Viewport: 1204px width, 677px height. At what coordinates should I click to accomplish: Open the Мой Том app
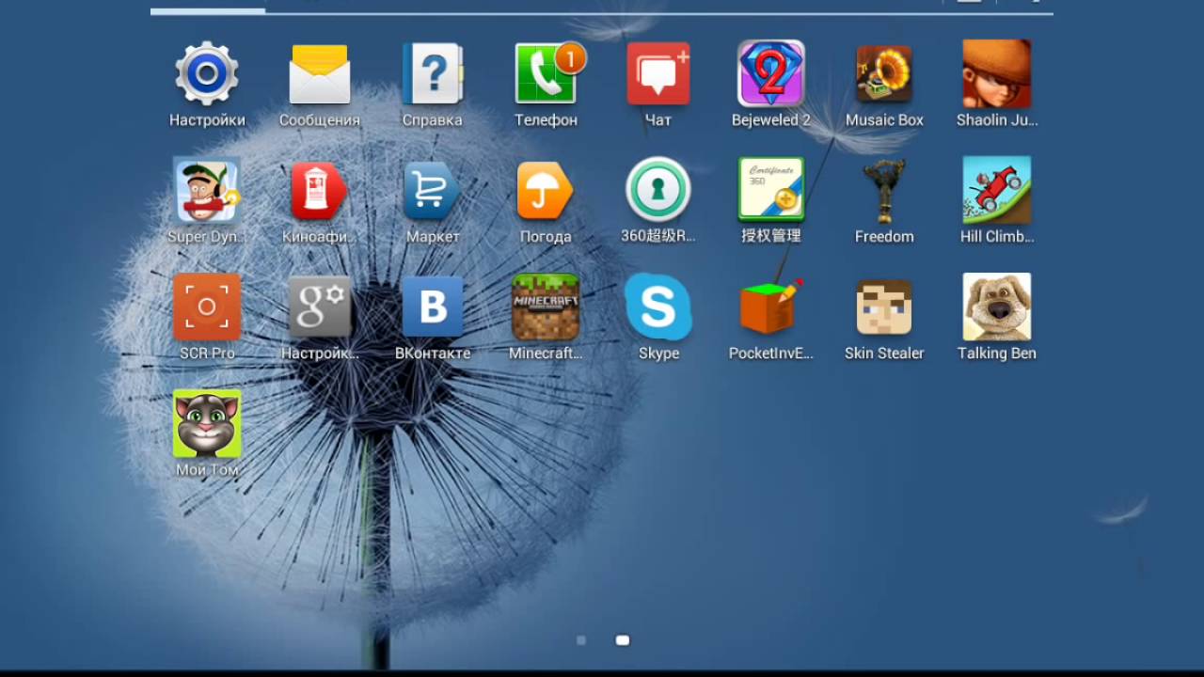[x=207, y=423]
